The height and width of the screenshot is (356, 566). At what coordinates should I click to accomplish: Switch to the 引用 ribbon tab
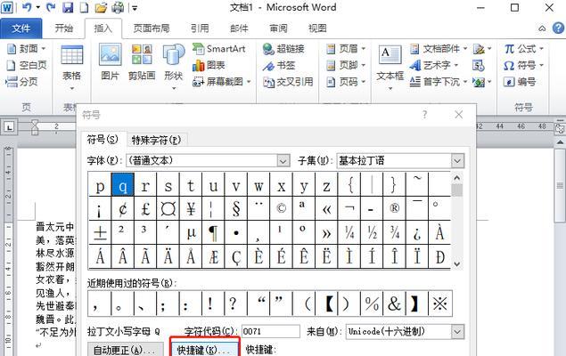[x=200, y=28]
